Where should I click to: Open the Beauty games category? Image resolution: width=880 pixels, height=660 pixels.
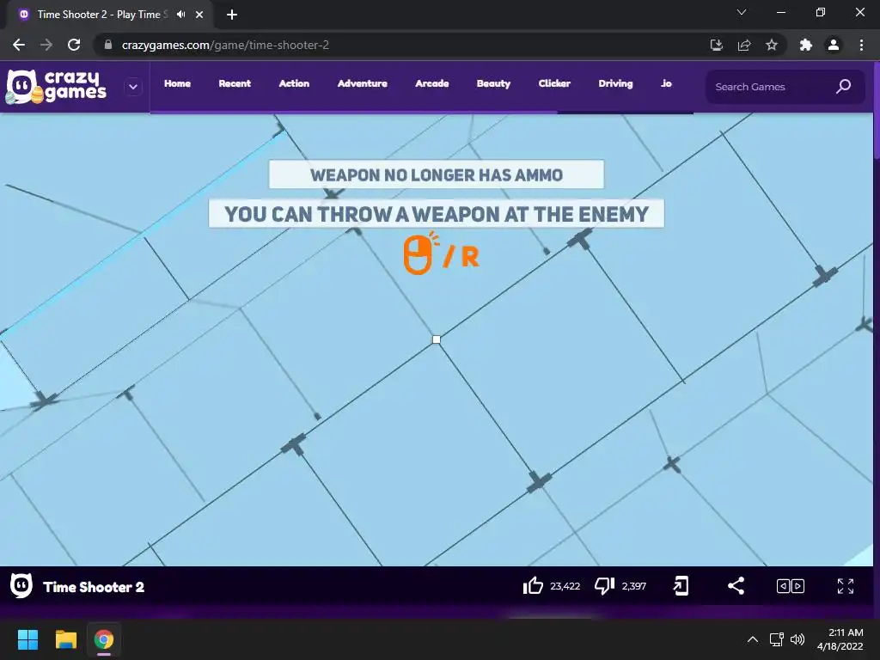pyautogui.click(x=493, y=83)
